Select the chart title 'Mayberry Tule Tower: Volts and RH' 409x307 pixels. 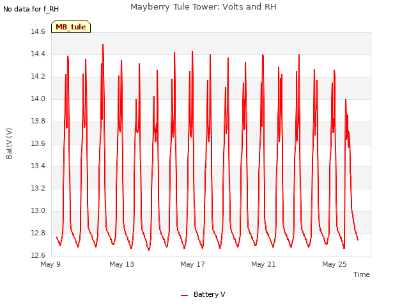203,7
